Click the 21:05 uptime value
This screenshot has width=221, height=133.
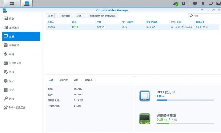77,106
